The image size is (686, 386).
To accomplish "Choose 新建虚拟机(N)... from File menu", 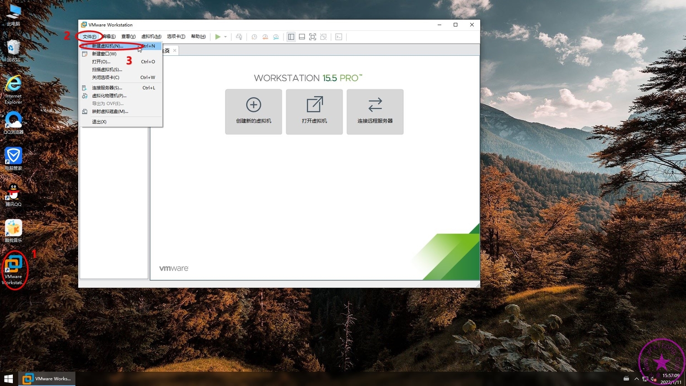I will click(x=121, y=46).
